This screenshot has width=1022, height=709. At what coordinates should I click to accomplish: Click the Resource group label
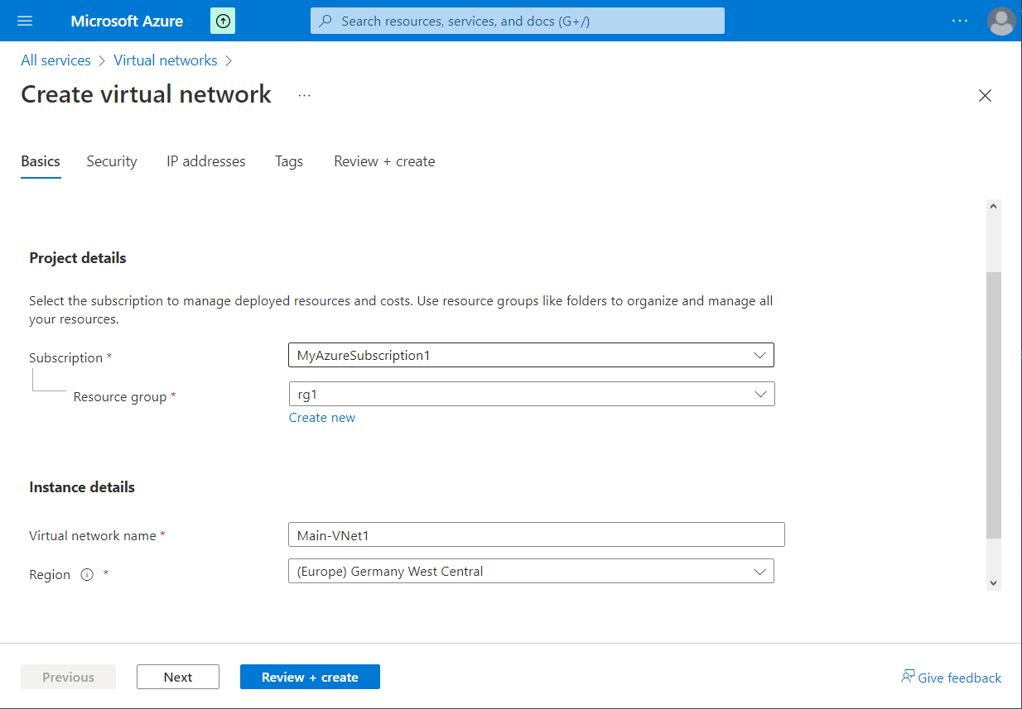click(120, 397)
